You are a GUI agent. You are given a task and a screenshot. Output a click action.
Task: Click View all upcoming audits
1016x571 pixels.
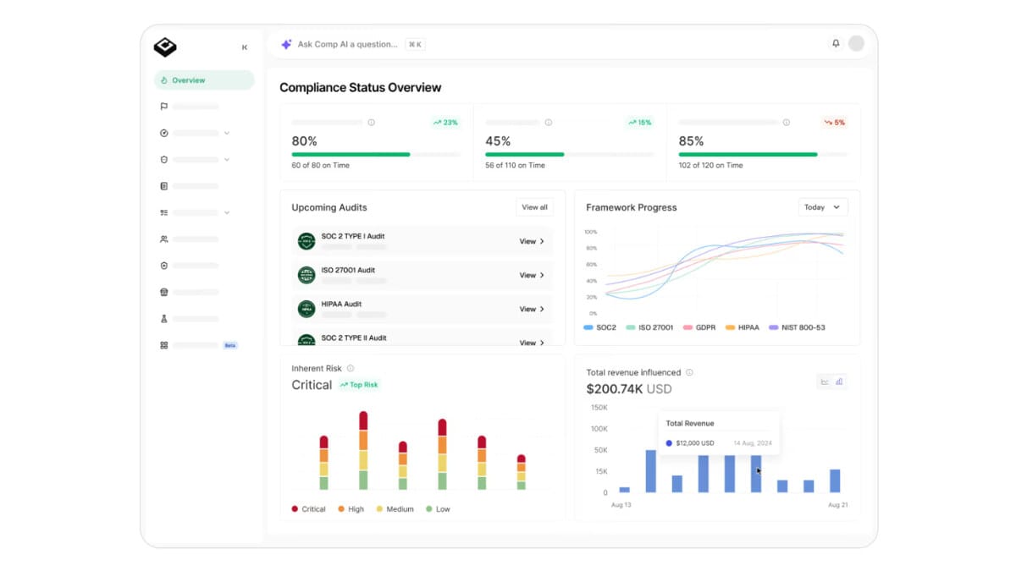point(534,207)
